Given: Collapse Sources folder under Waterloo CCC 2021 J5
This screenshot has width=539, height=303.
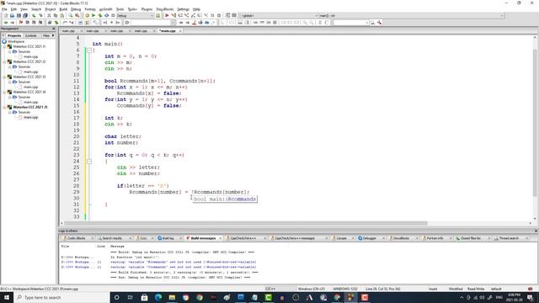Looking at the screenshot, I should [x=10, y=112].
